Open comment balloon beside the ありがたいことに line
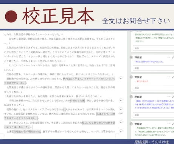The image size is (174, 144). (x=121, y=122)
